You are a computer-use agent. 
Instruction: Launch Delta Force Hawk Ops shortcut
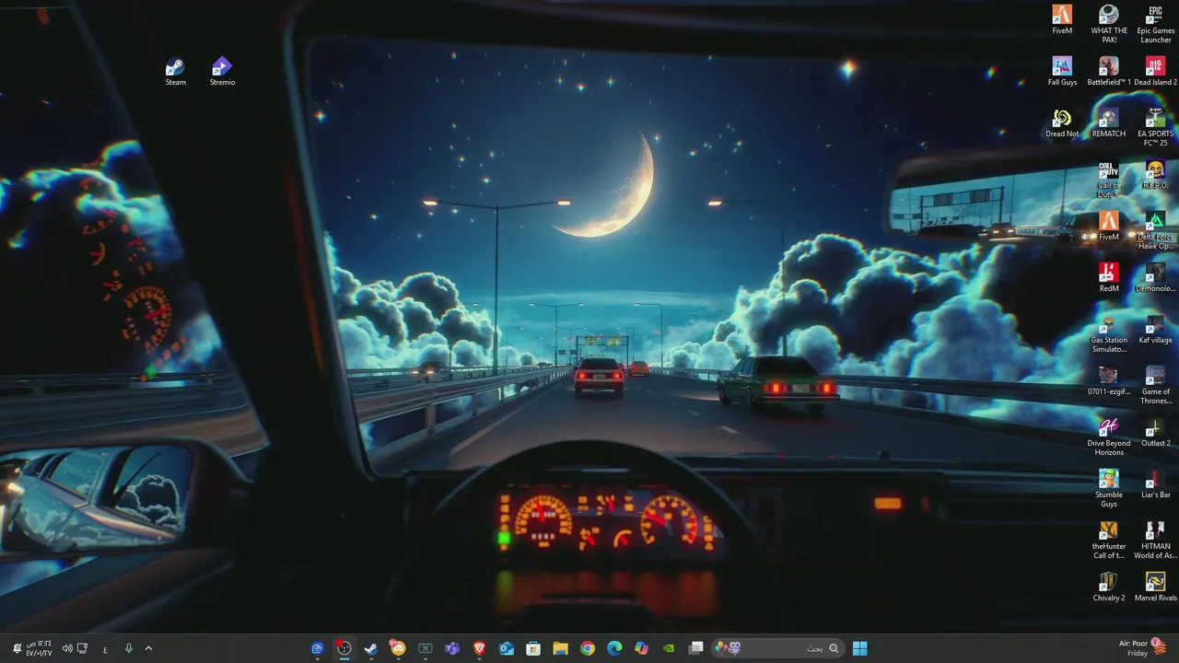[1155, 230]
